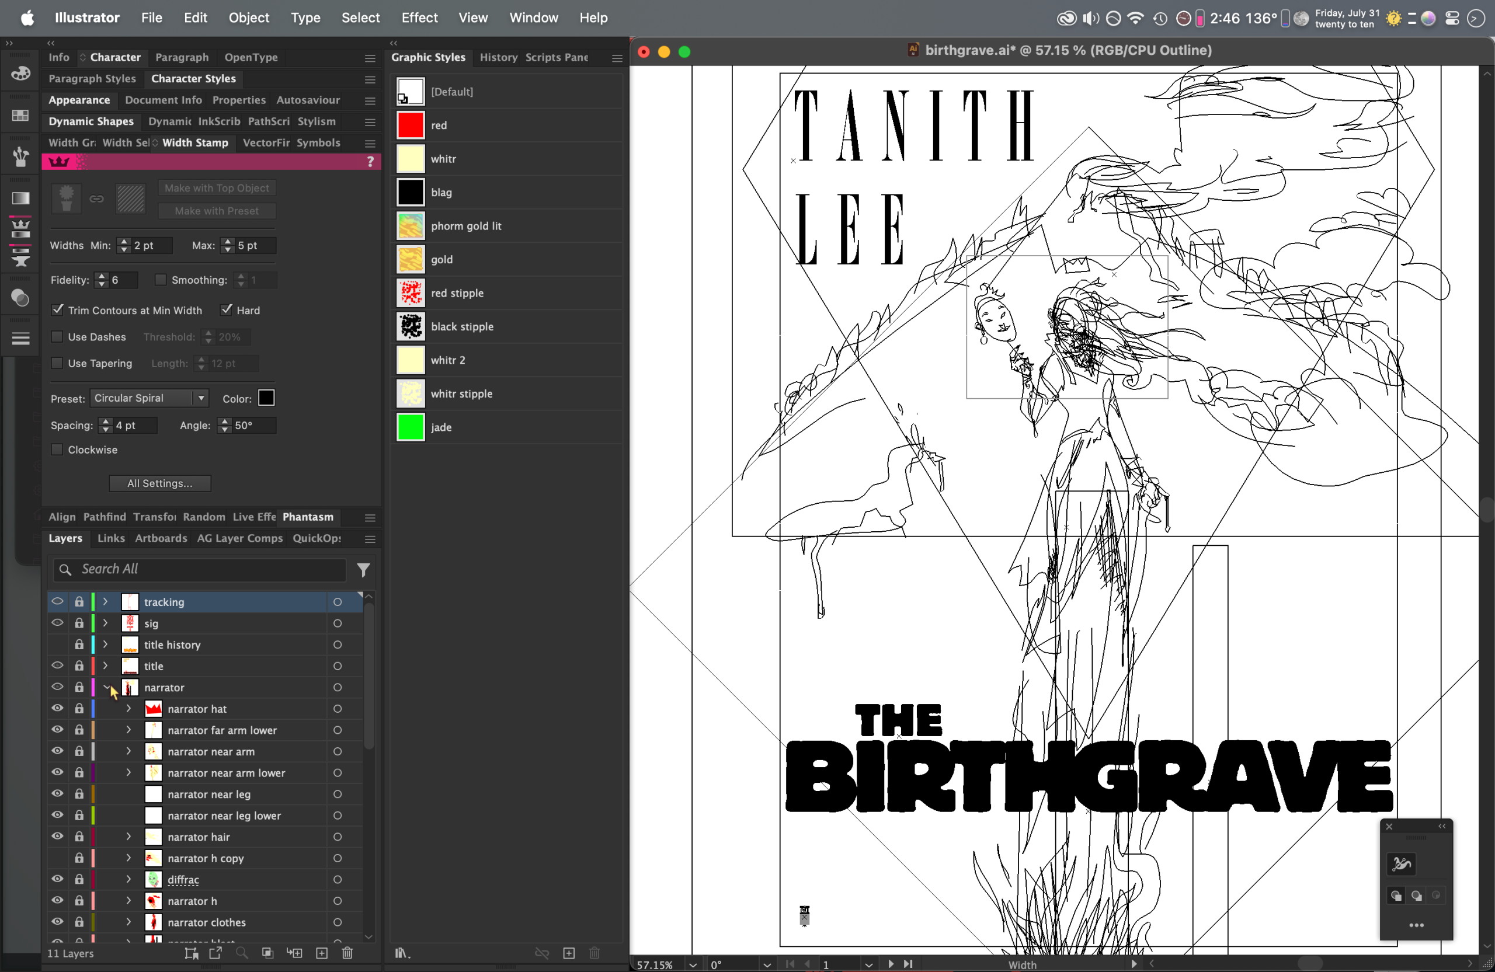Show the title history layer

[x=57, y=644]
